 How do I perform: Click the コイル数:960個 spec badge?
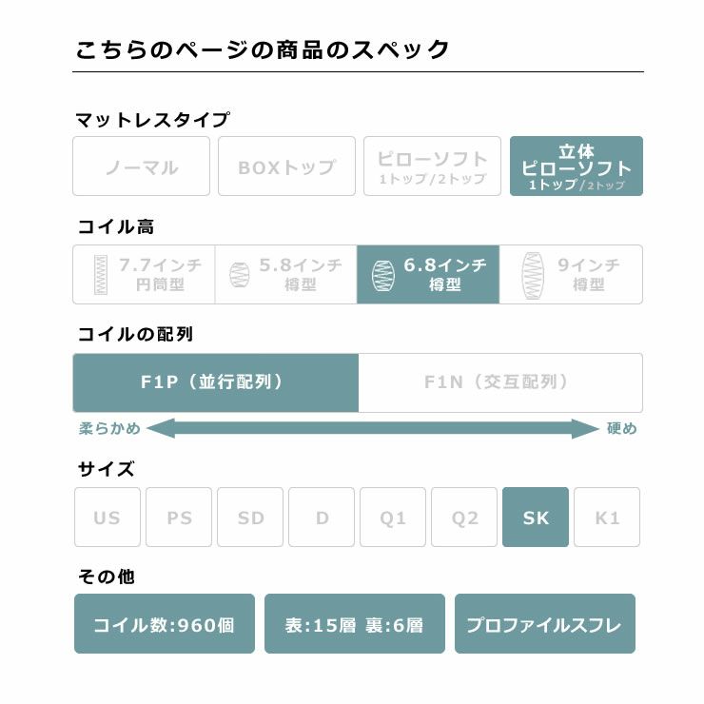pos(165,624)
